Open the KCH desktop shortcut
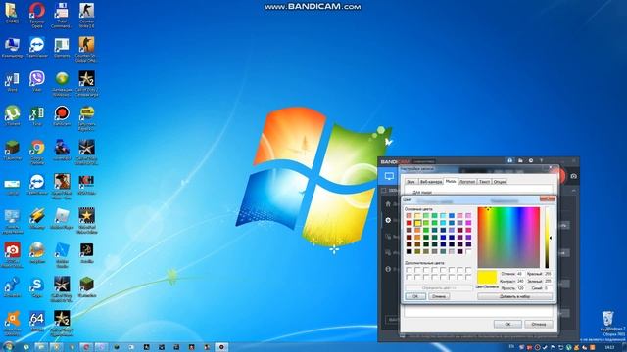 click(86, 185)
